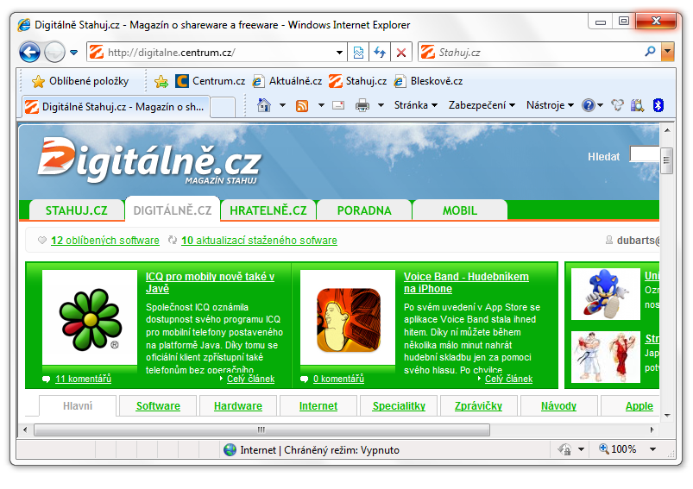Click the Stahuj.cz search box
Viewport: 693px width, 489px height.
click(x=531, y=53)
